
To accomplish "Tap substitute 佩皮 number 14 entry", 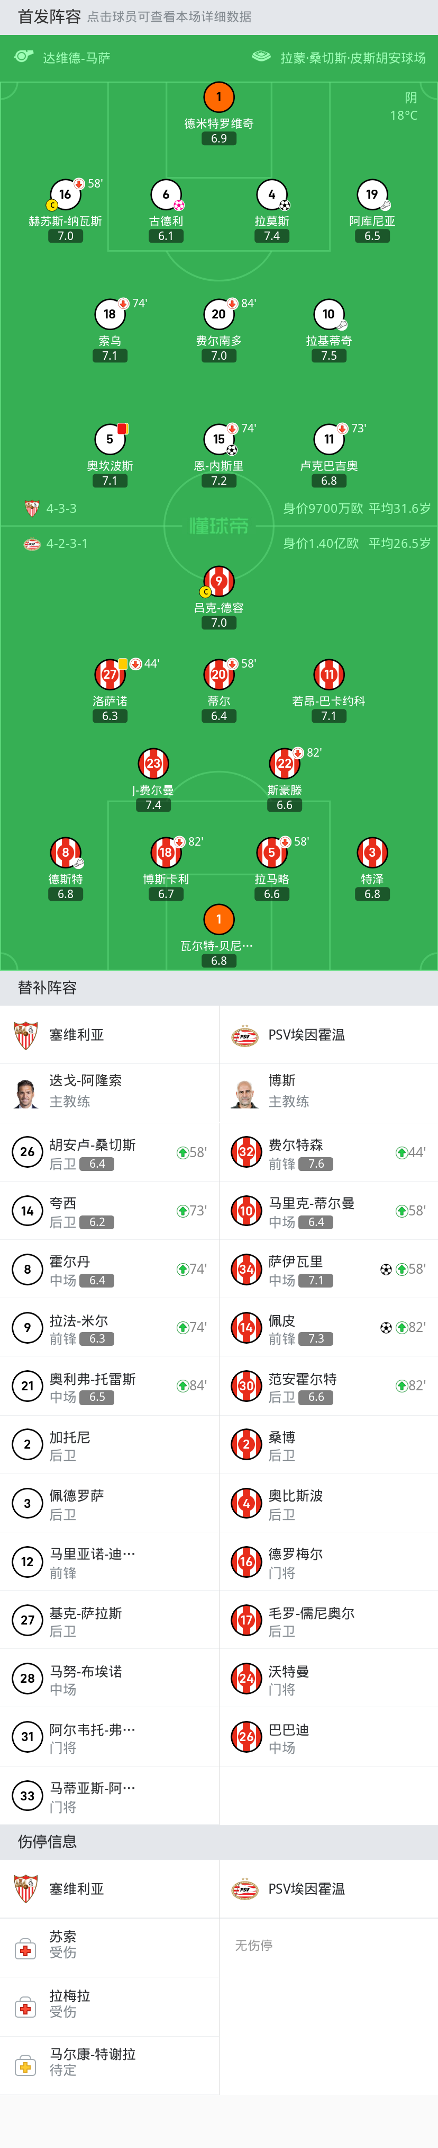I will click(x=329, y=1327).
